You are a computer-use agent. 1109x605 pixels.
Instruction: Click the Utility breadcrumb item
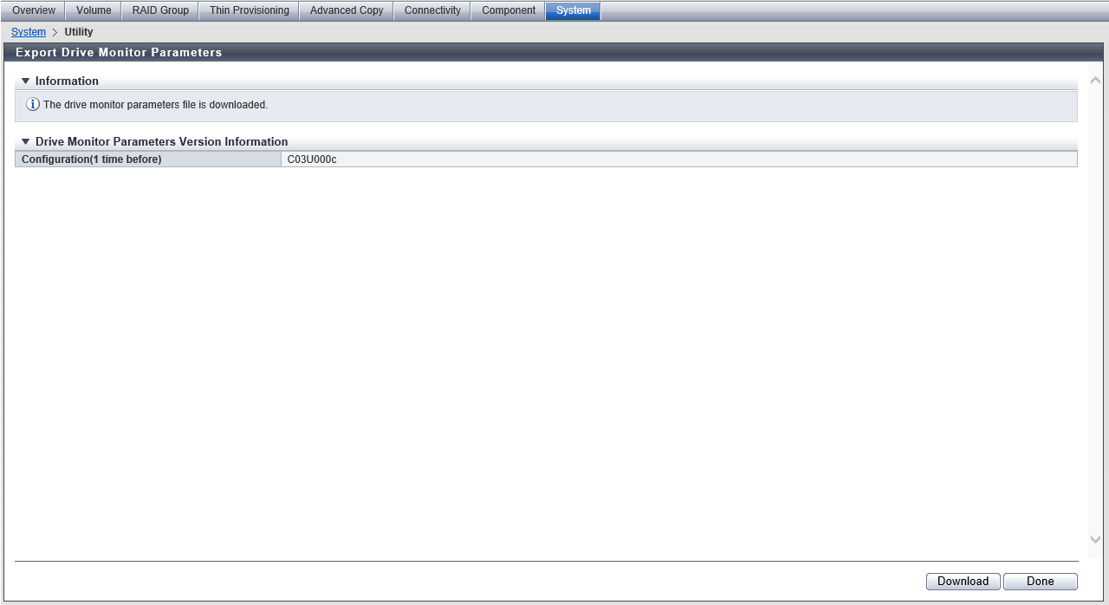[x=79, y=32]
